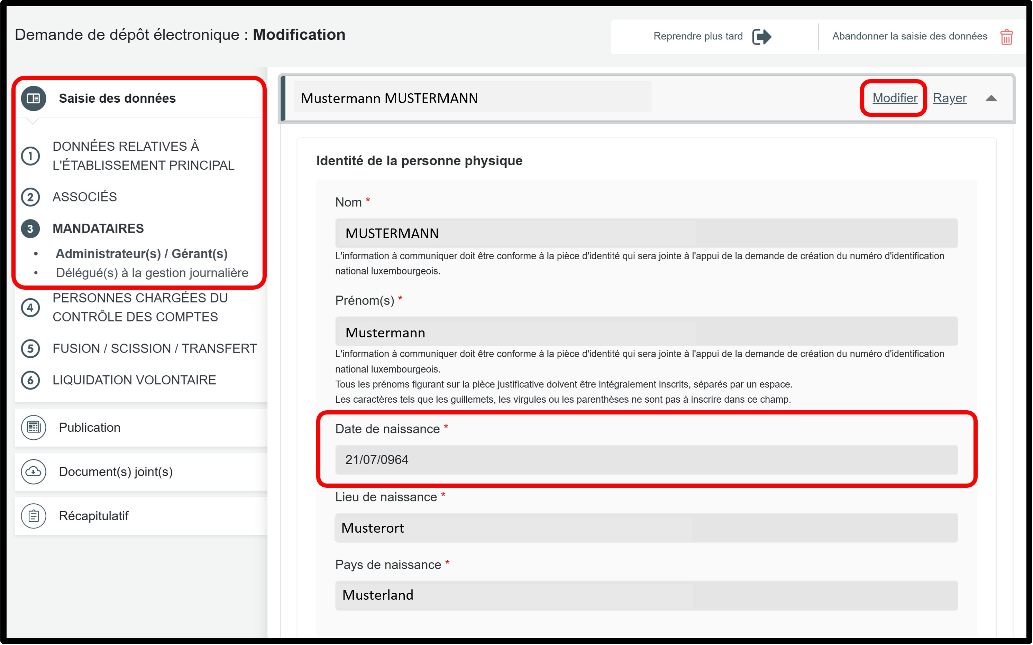Select Délégué(s) à la gestion journalière
This screenshot has height=645, width=1033.
point(152,273)
